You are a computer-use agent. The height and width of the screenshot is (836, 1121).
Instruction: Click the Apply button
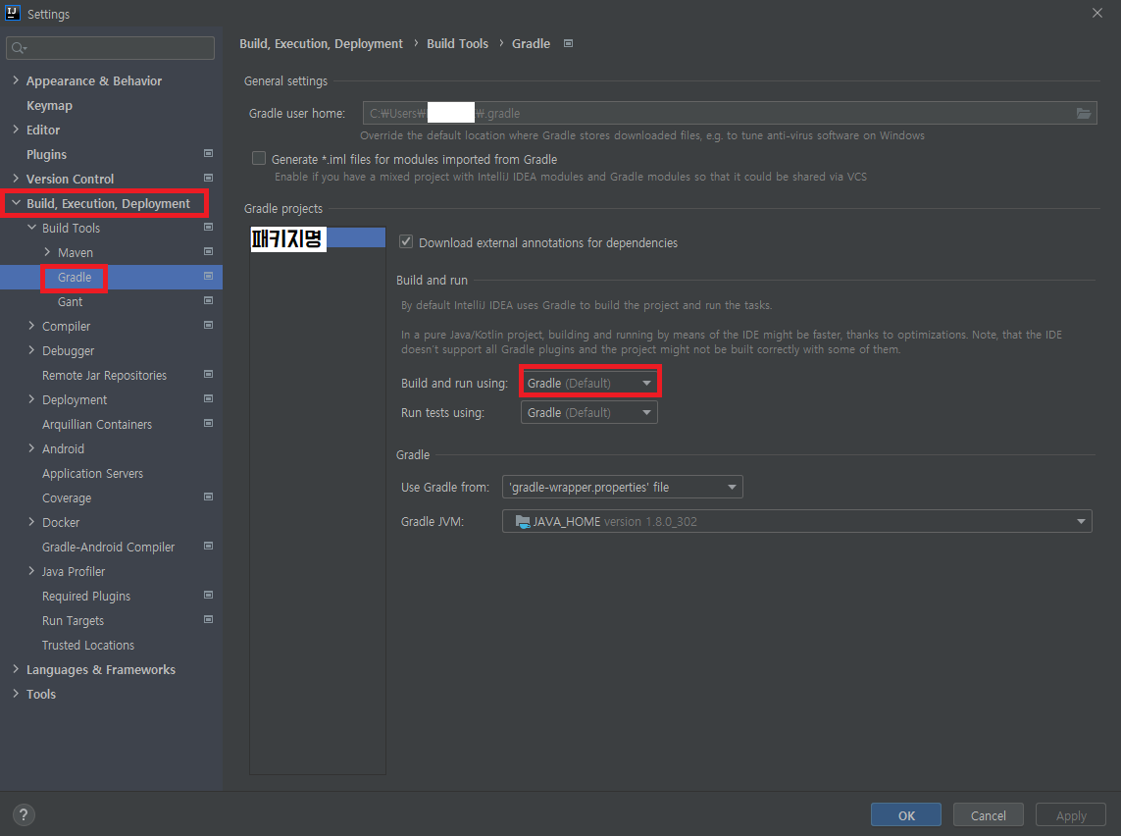pyautogui.click(x=1071, y=815)
